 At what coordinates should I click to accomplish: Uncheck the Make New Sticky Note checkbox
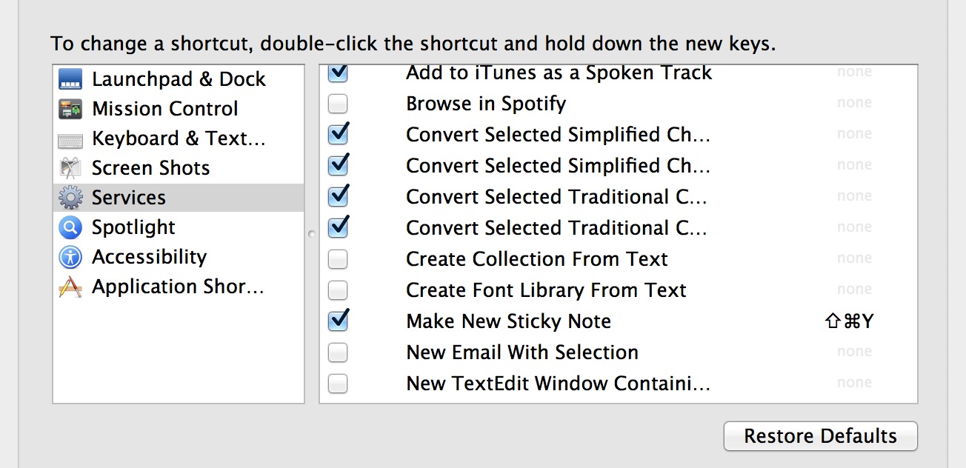pyautogui.click(x=338, y=321)
